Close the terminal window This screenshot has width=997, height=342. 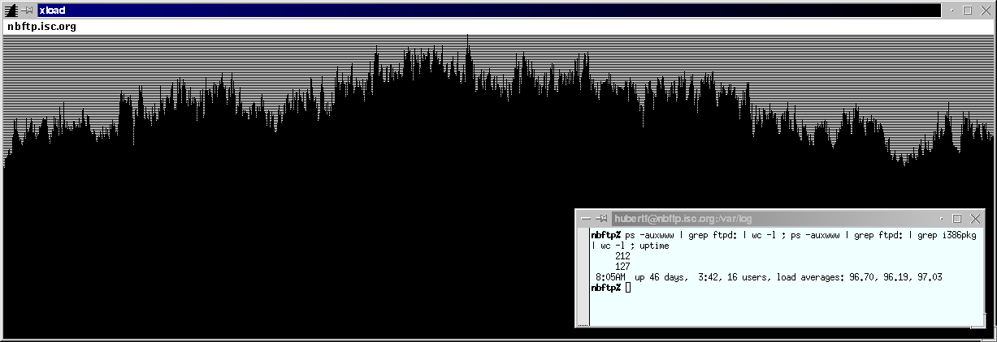point(974,219)
